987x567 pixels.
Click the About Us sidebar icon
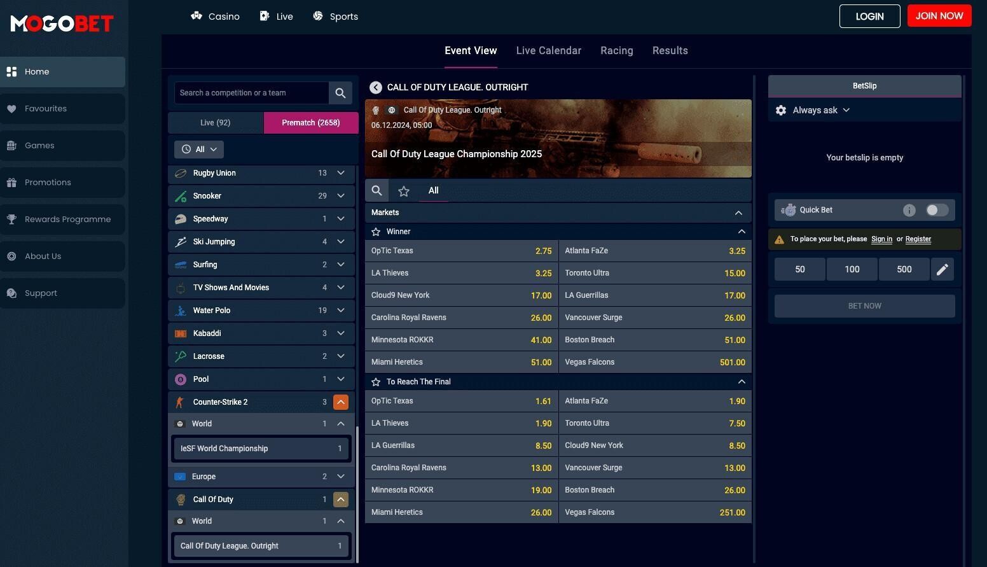[x=11, y=256]
